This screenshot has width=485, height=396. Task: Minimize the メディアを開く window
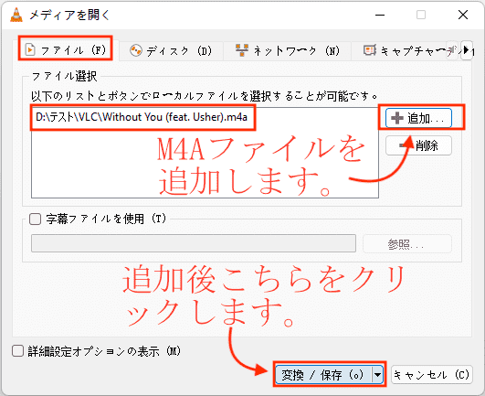click(380, 15)
